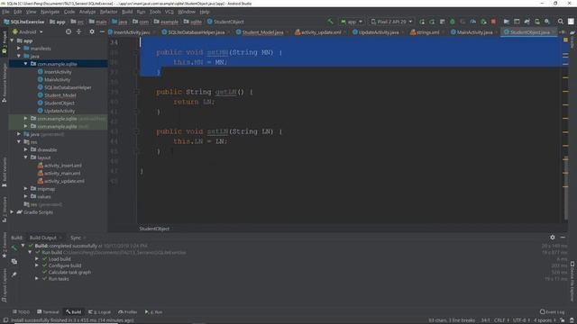Hide the Build panel with minus icon
The image size is (577, 324).
point(563,238)
